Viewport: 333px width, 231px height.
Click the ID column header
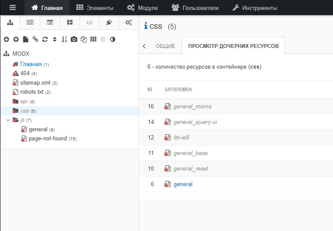click(150, 89)
